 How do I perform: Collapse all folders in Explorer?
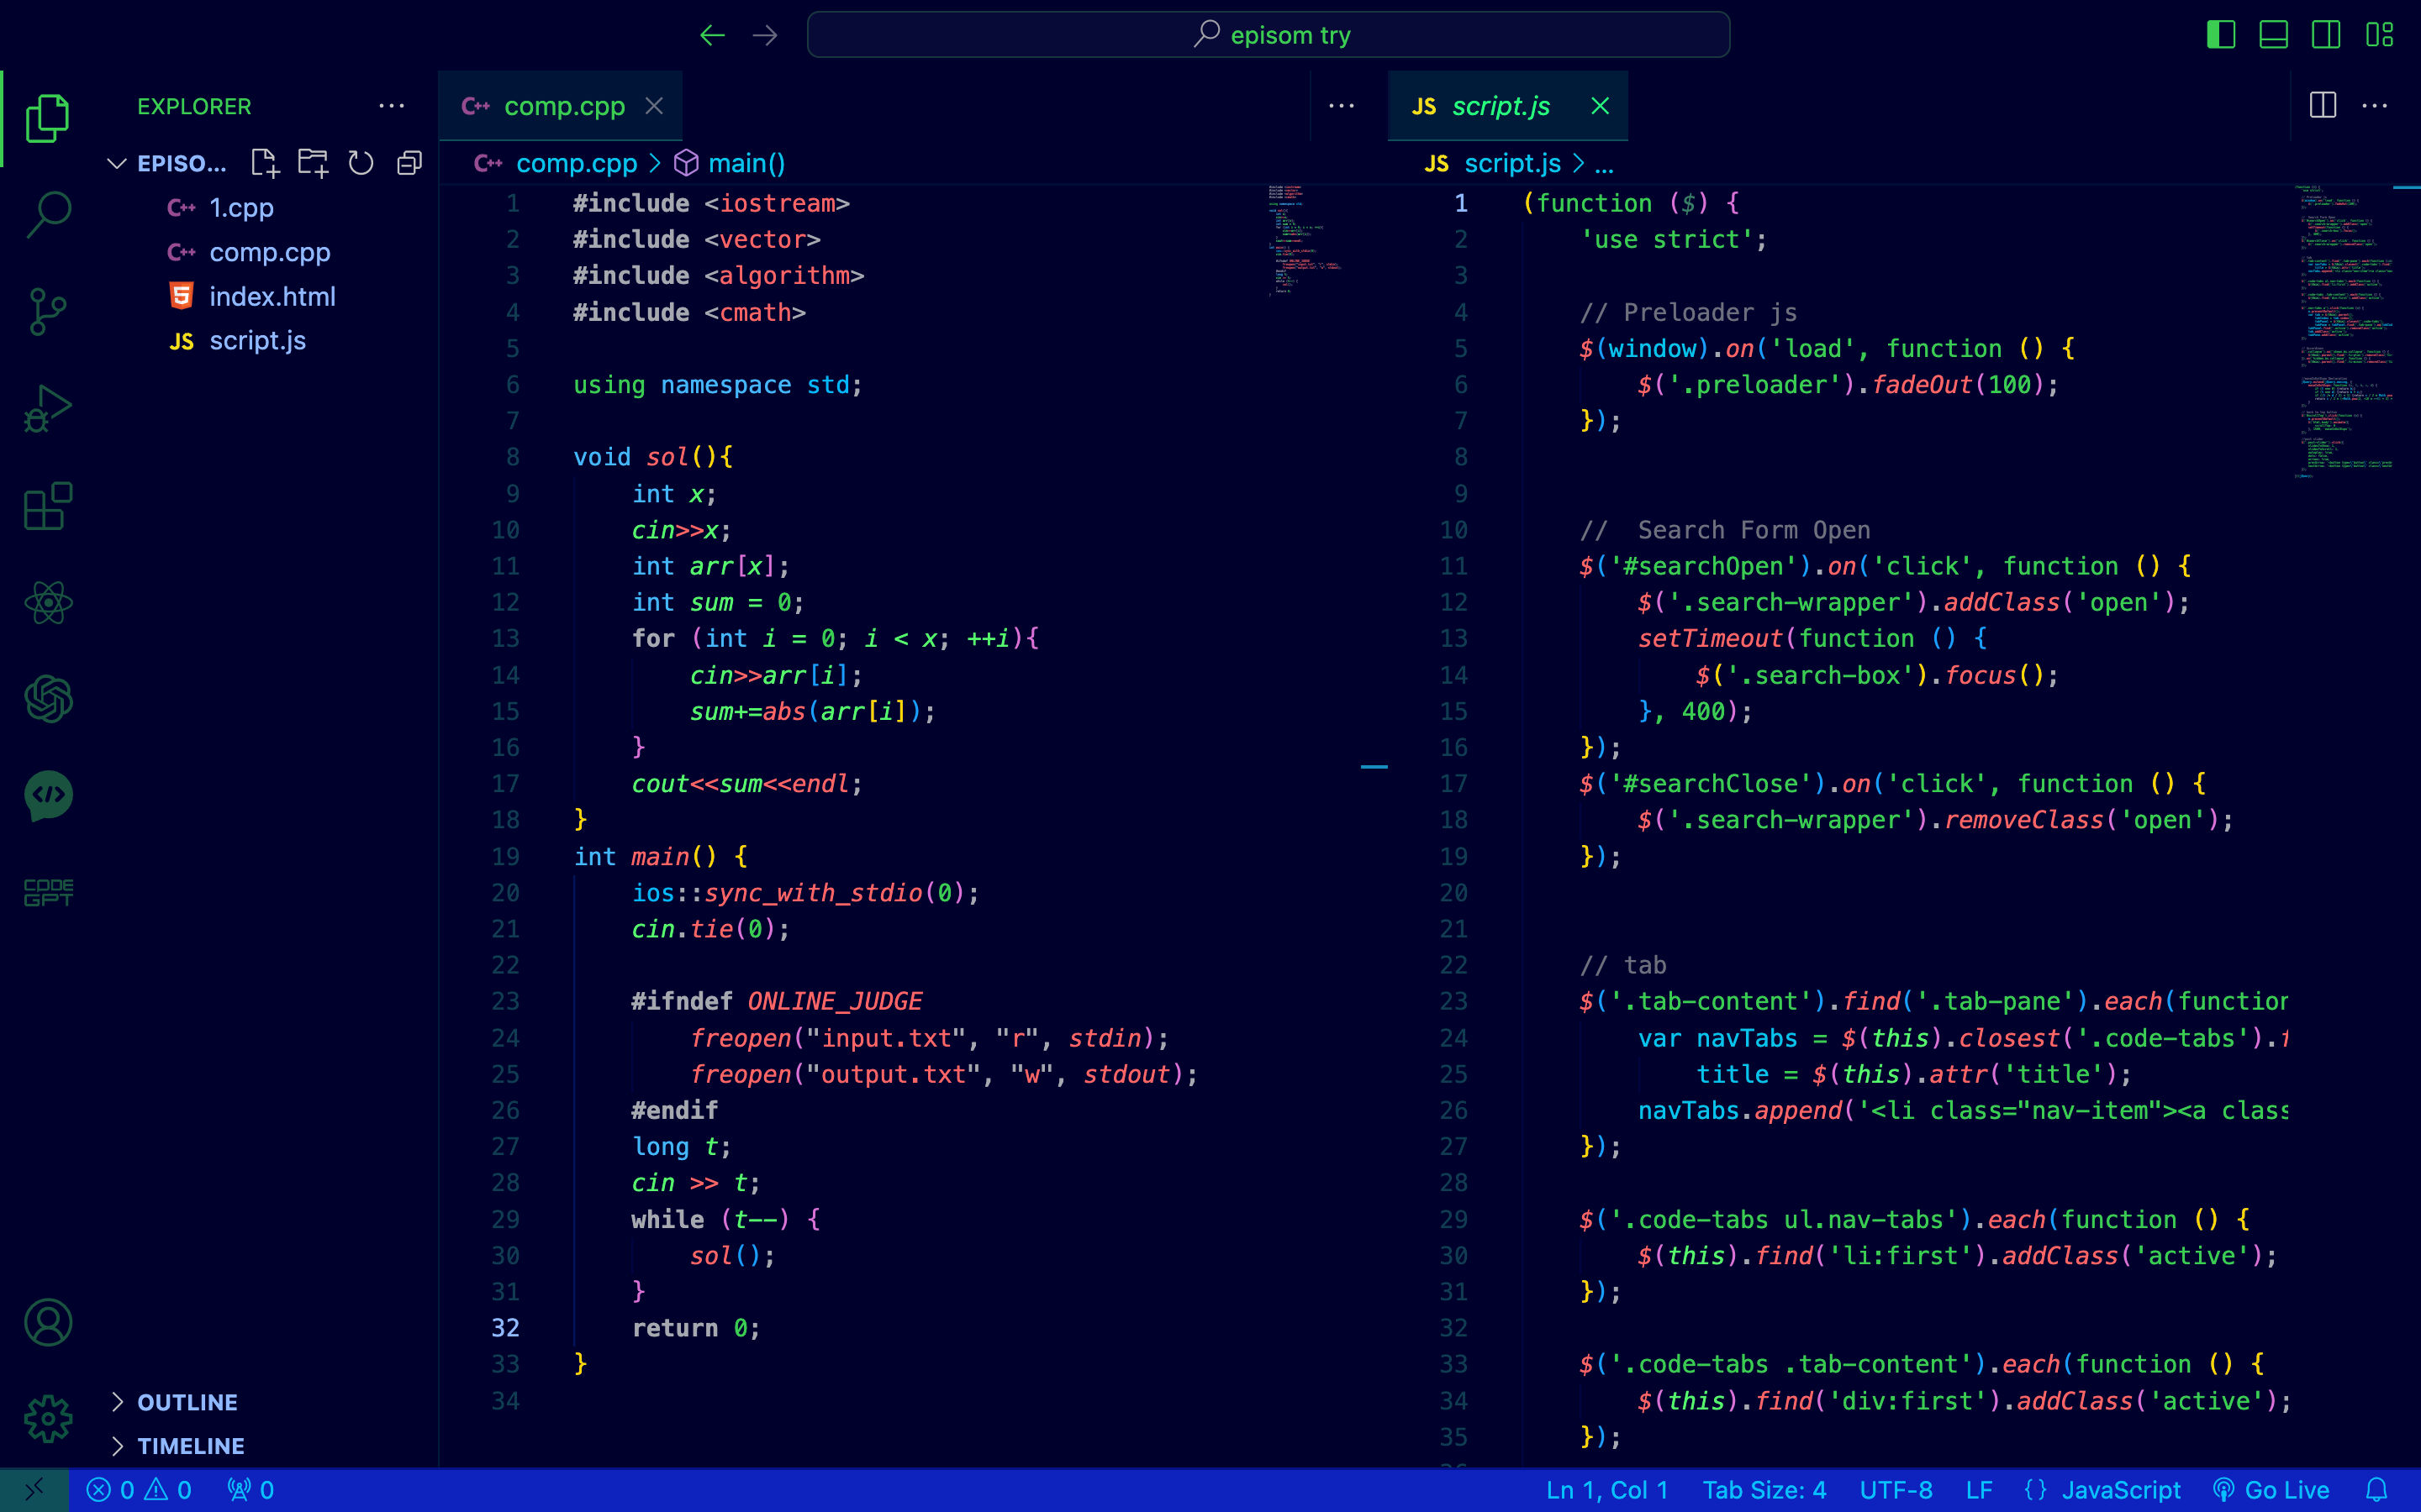[409, 163]
